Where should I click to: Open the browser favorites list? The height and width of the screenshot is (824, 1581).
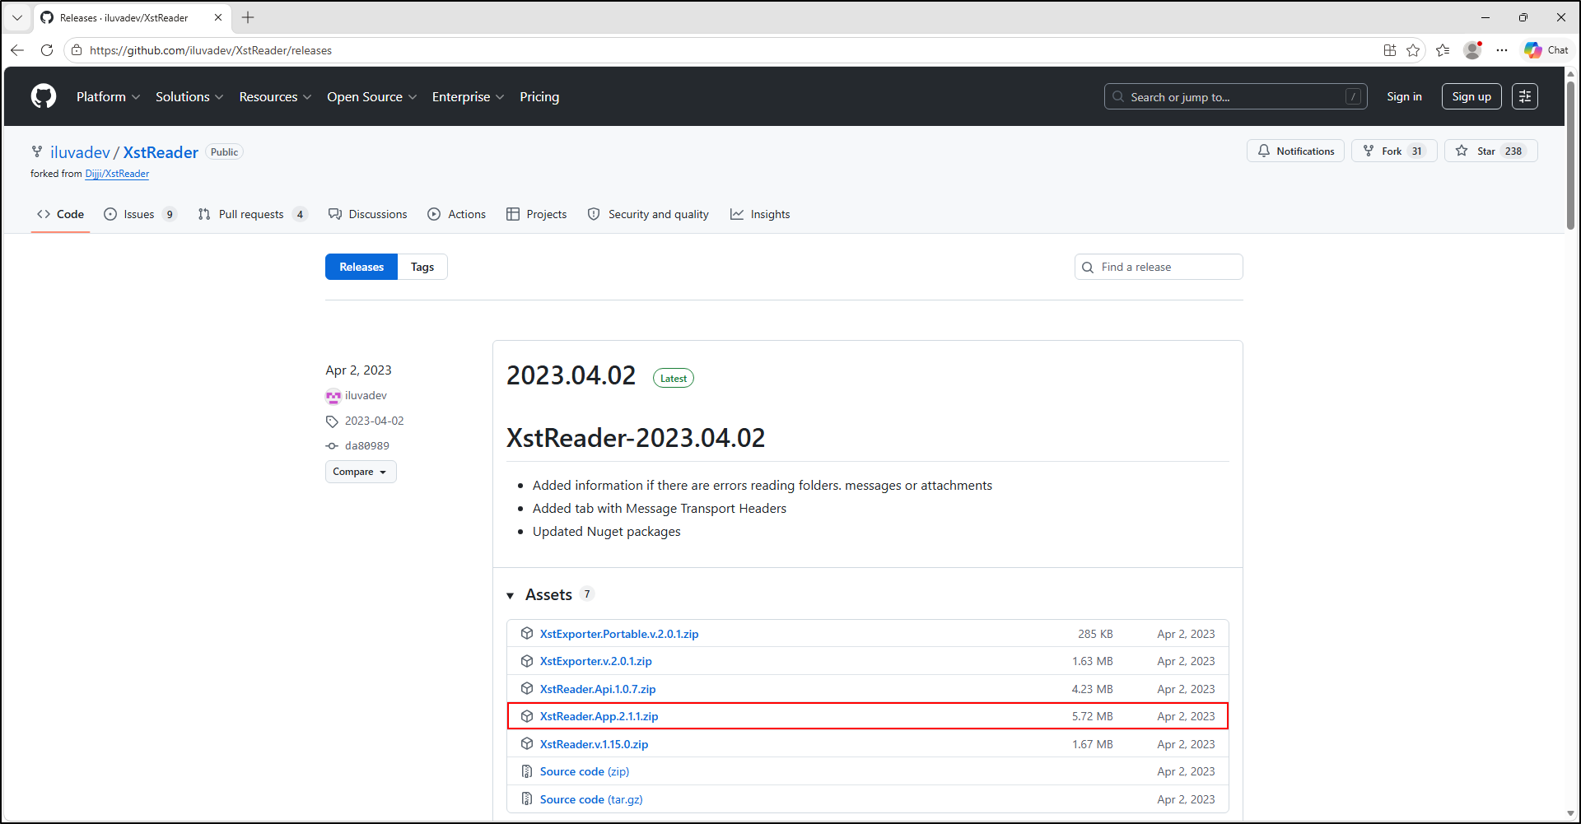tap(1443, 50)
